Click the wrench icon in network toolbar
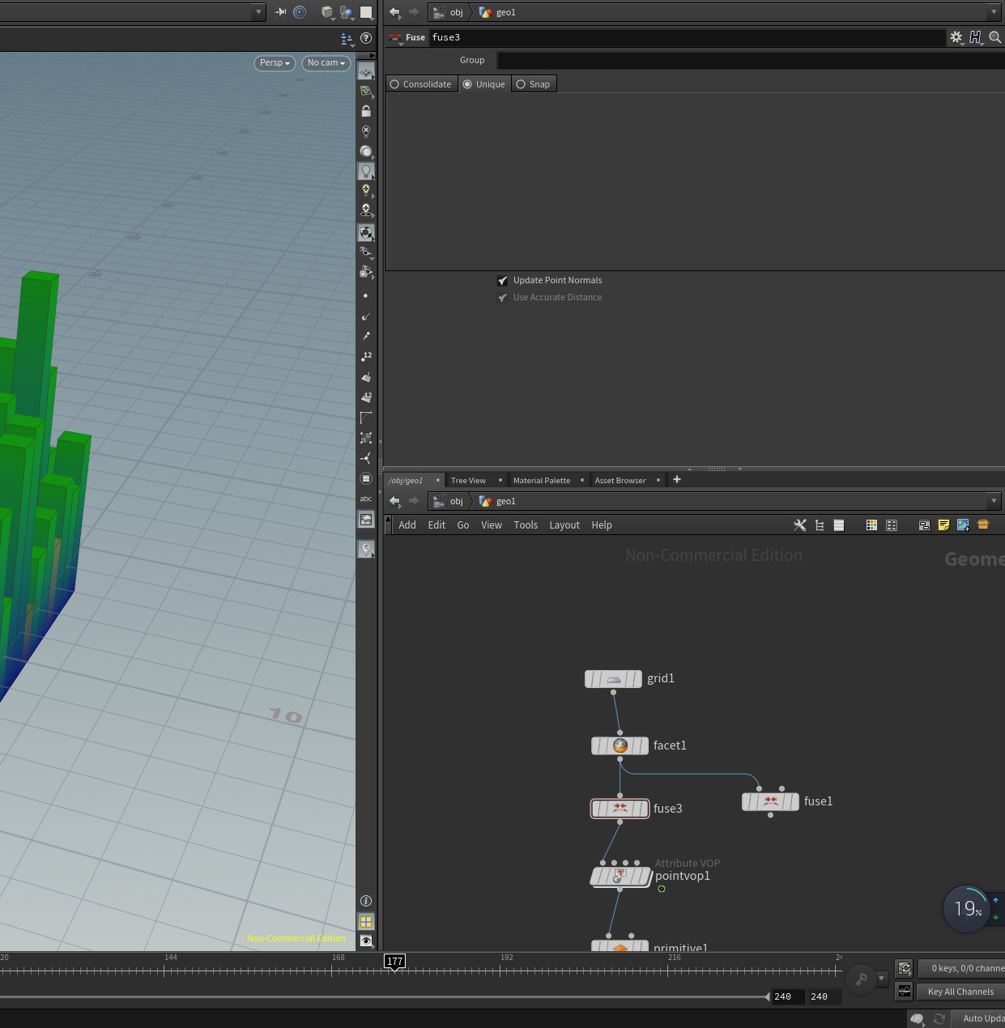 click(799, 525)
